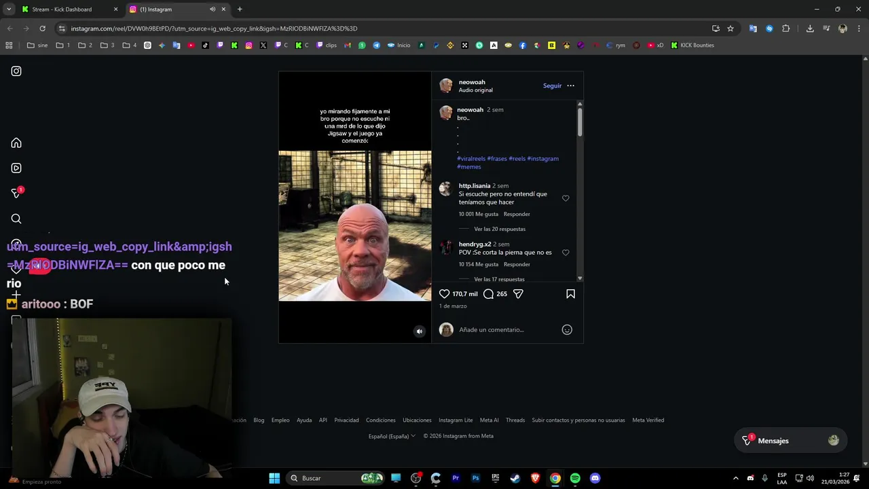Like http.lisania's comment
The width and height of the screenshot is (869, 489).
pos(566,198)
